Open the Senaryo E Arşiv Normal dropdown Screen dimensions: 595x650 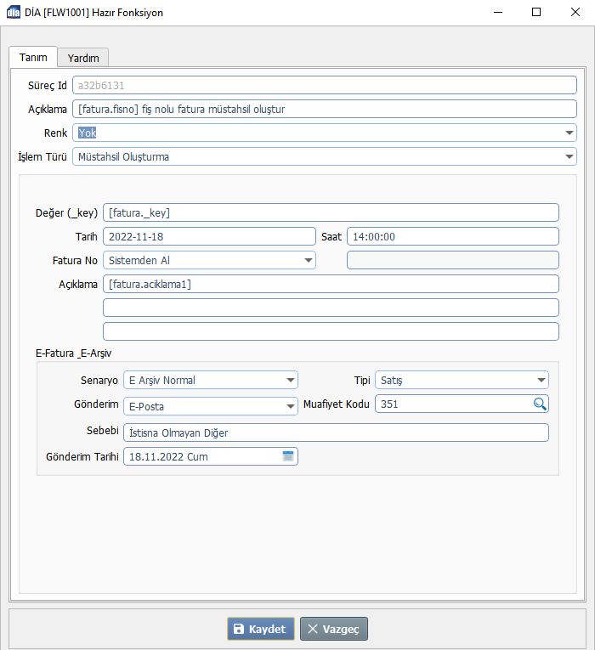tap(290, 381)
